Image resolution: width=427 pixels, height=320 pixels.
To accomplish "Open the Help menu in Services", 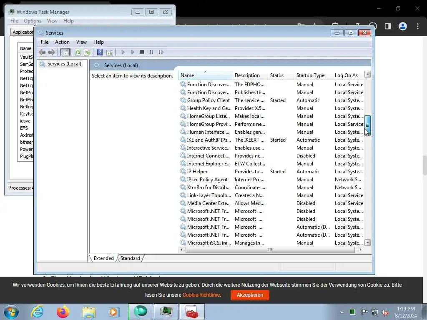I will click(98, 42).
